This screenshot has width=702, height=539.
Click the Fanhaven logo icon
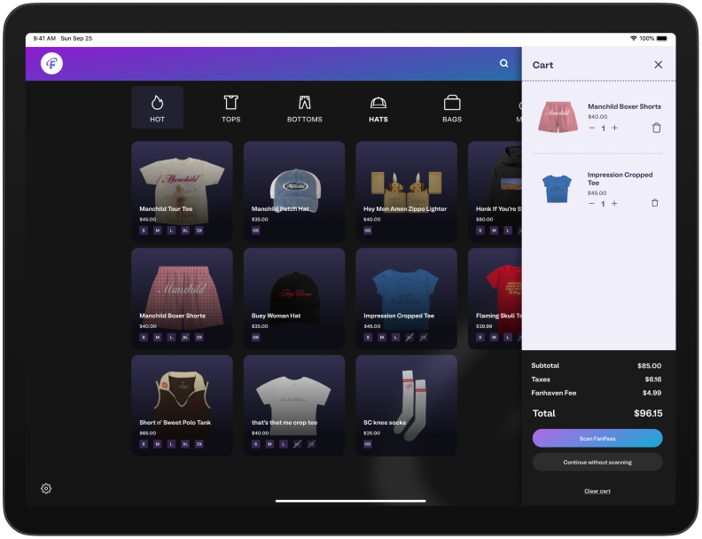(x=51, y=64)
